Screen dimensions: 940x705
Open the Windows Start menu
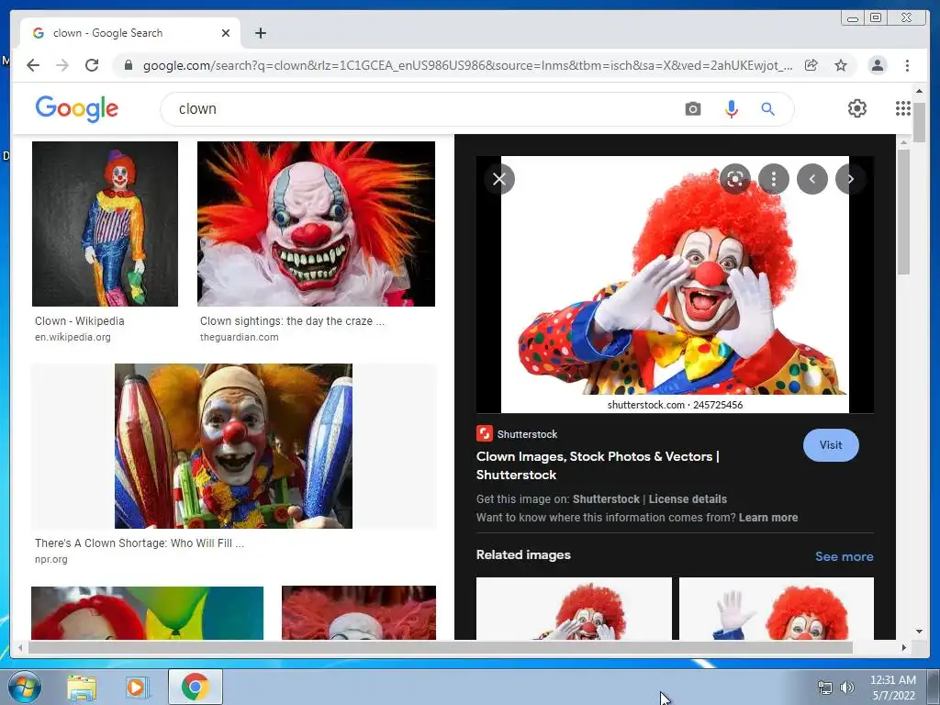pyautogui.click(x=25, y=687)
